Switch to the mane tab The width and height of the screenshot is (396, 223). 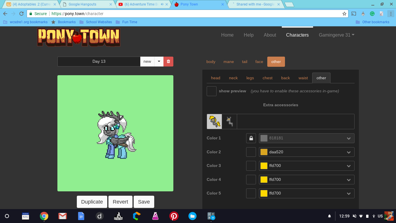(229, 62)
